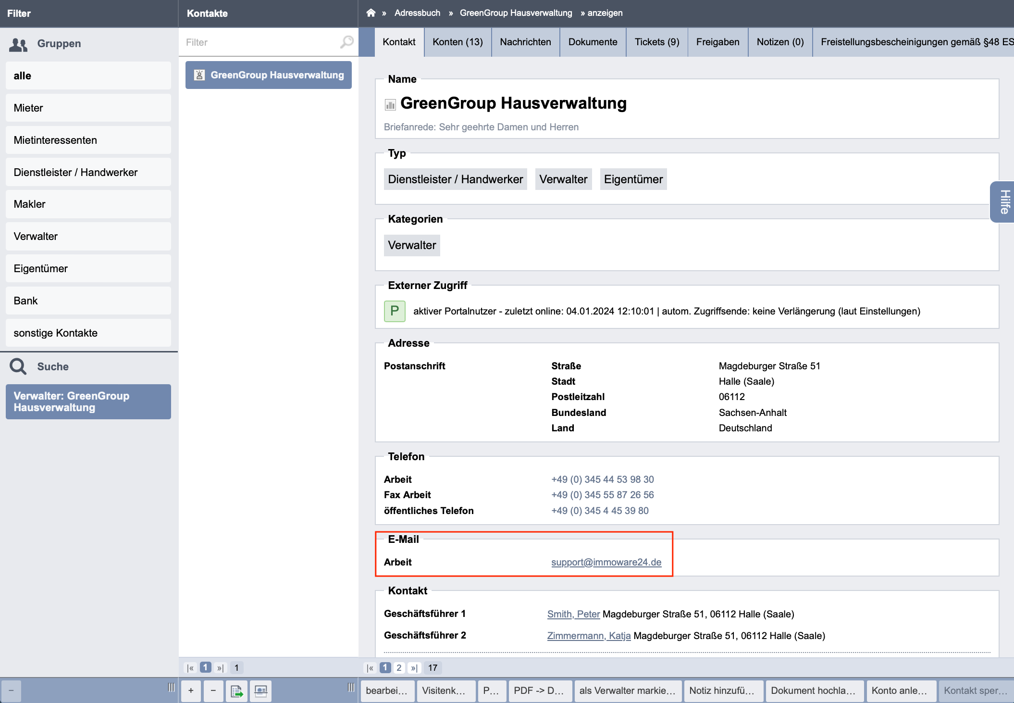1014x703 pixels.
Task: Select the Mietinteressenten group filter
Action: pyautogui.click(x=88, y=140)
